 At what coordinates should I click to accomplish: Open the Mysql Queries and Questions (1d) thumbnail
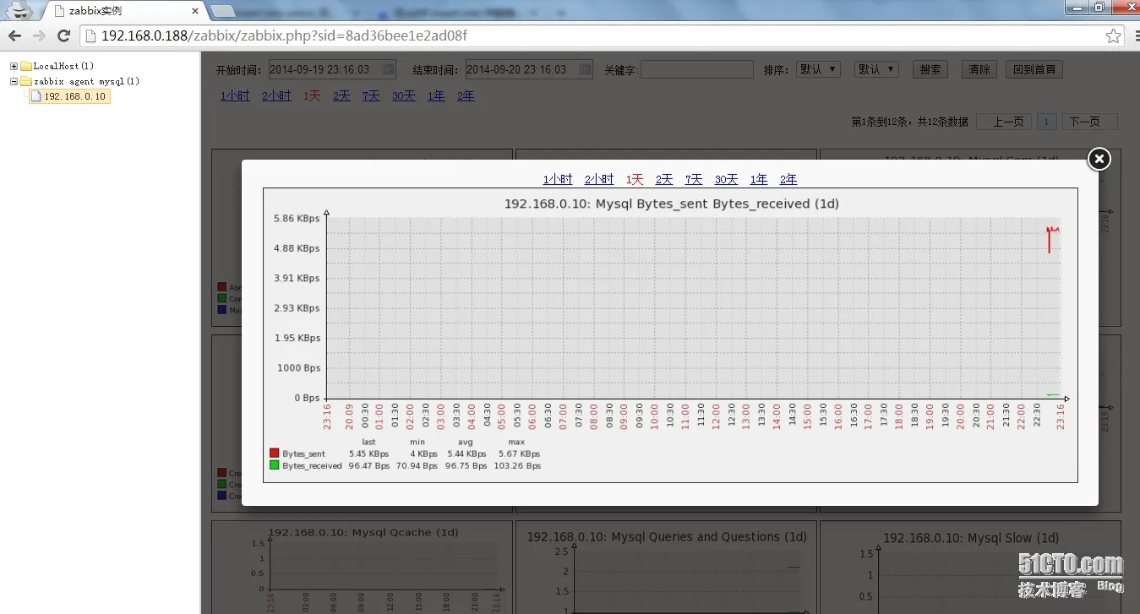(667, 567)
